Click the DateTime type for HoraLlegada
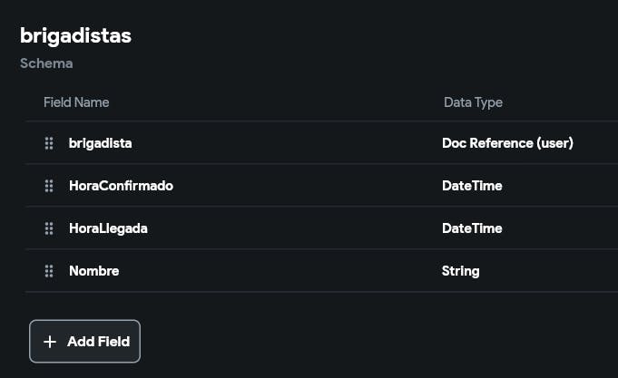618x378 pixels. pyautogui.click(x=472, y=228)
